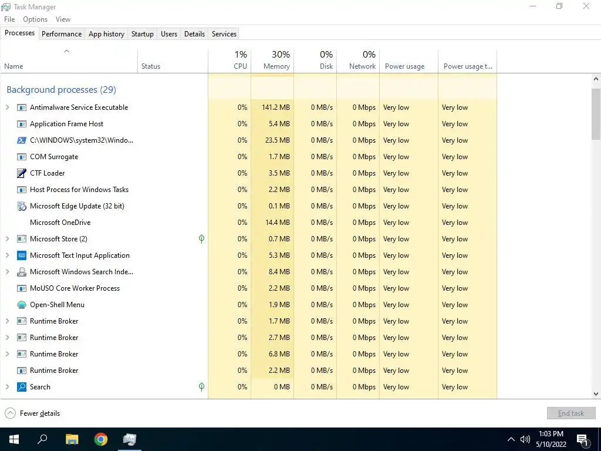This screenshot has height=451, width=601.
Task: Open the File menu
Action: click(x=9, y=19)
